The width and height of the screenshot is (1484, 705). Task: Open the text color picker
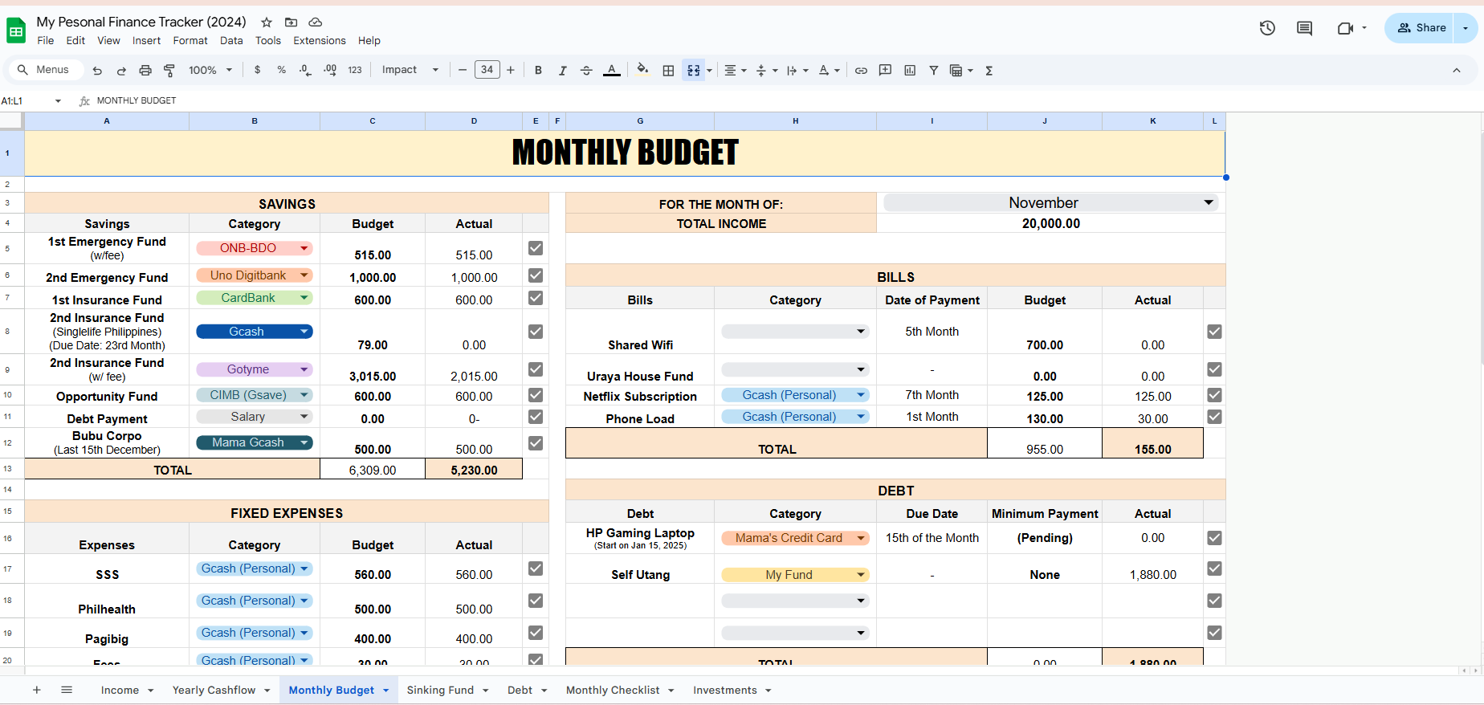(612, 71)
